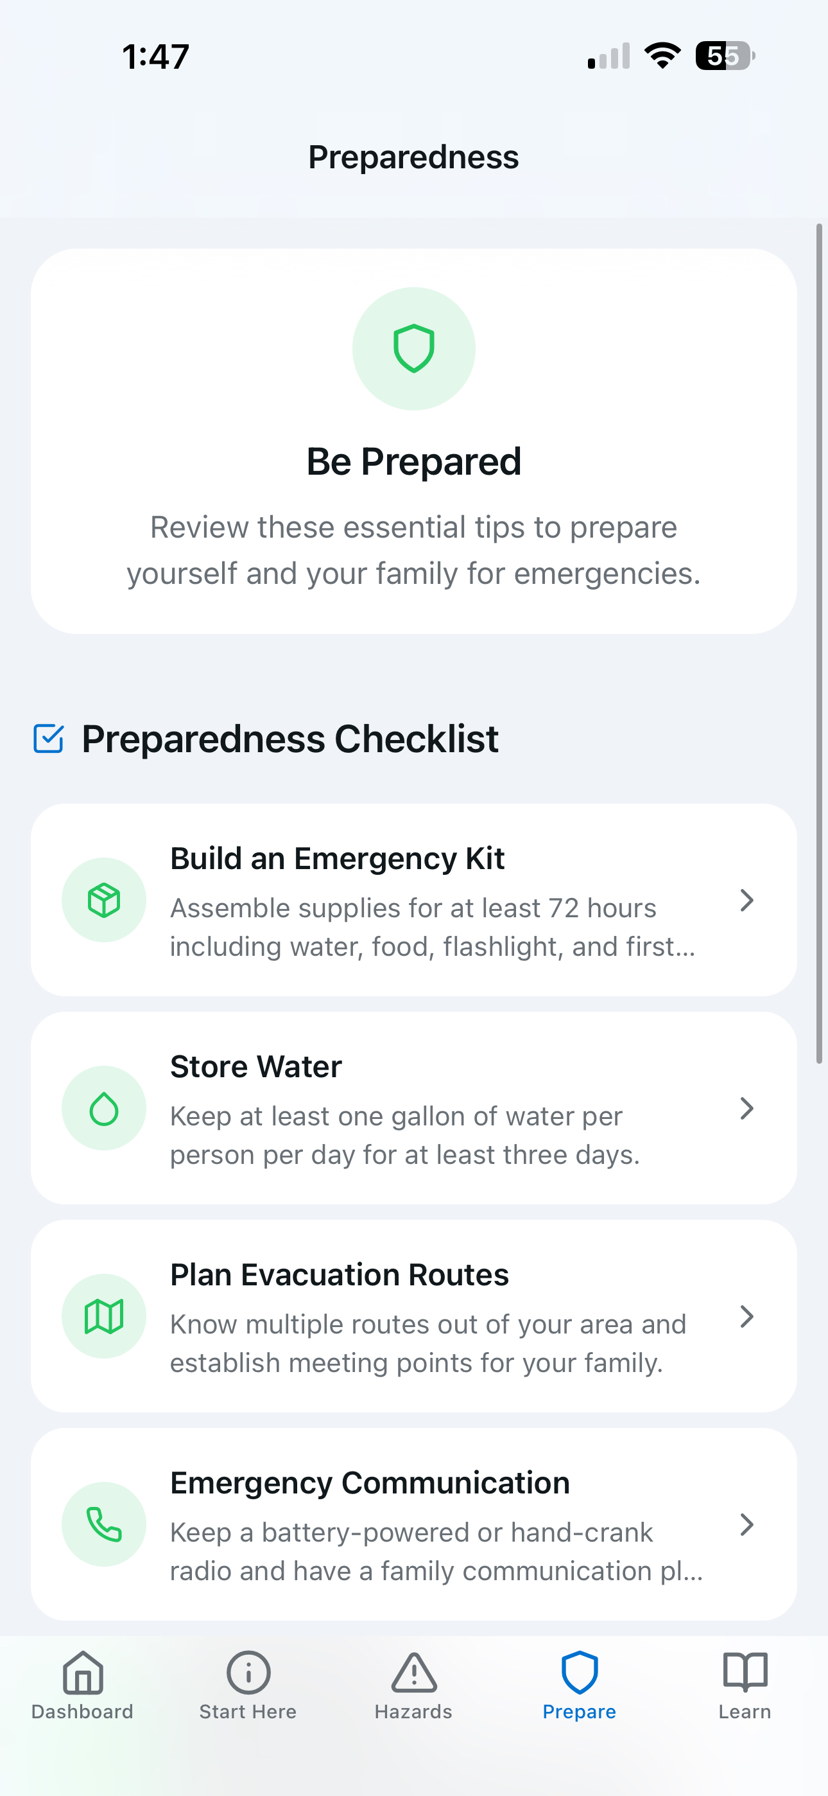The image size is (828, 1796).
Task: Tap the Emergency Kit box icon
Action: [104, 899]
